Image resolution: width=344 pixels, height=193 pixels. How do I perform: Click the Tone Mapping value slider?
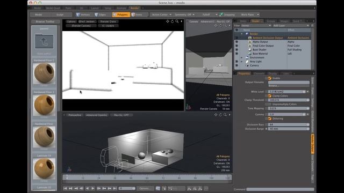pyautogui.click(x=289, y=108)
